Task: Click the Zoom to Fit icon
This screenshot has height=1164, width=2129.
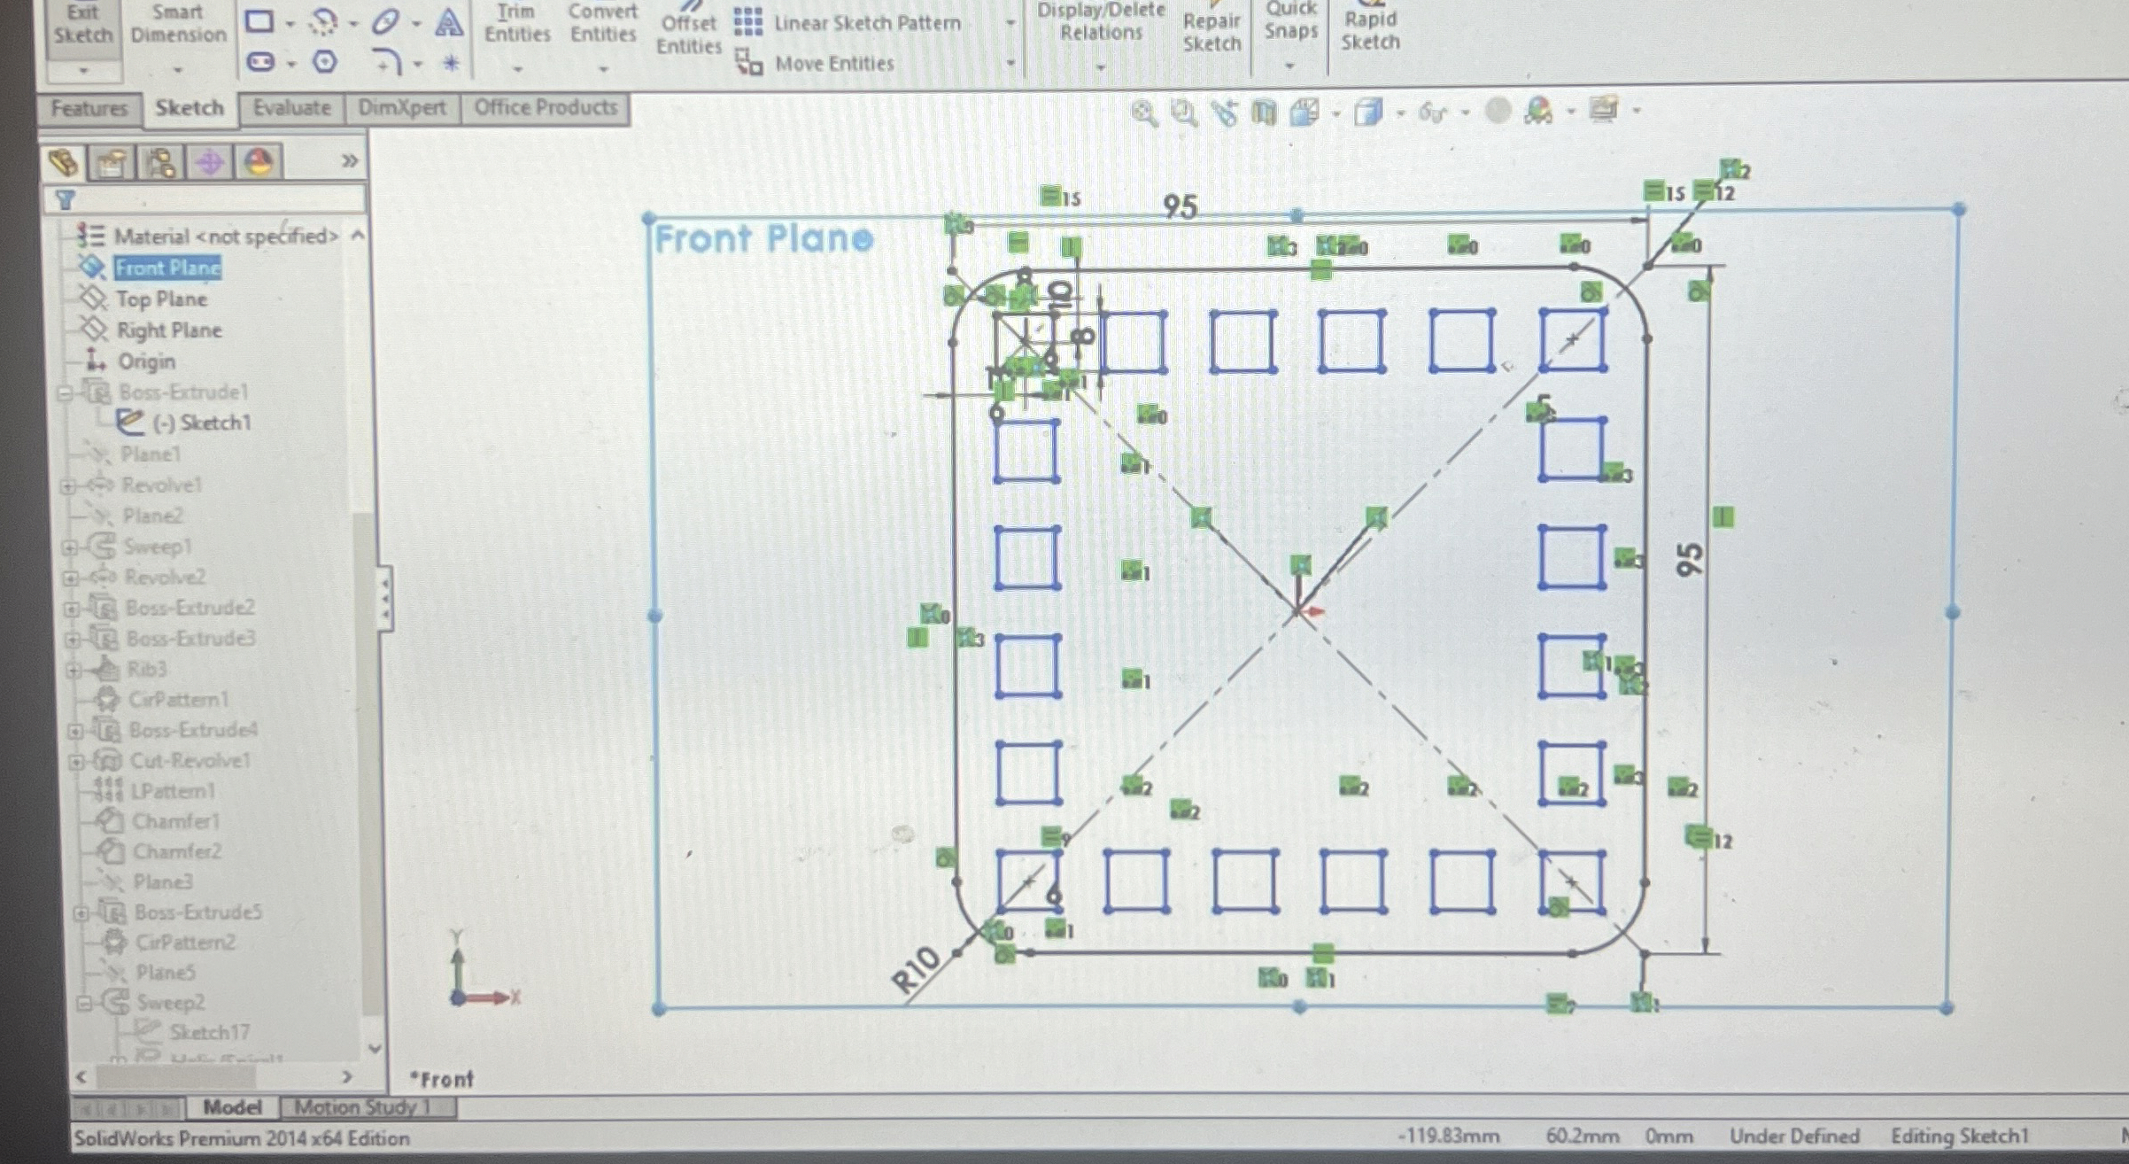Action: (x=1143, y=113)
